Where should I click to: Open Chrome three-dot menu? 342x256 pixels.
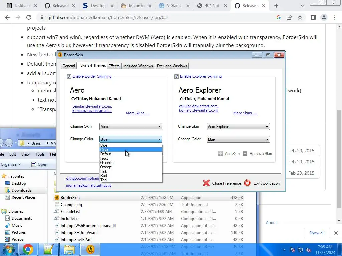(335, 17)
